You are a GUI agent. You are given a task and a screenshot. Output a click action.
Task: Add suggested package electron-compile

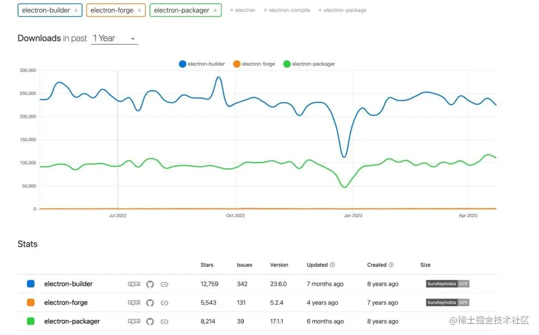(x=286, y=10)
